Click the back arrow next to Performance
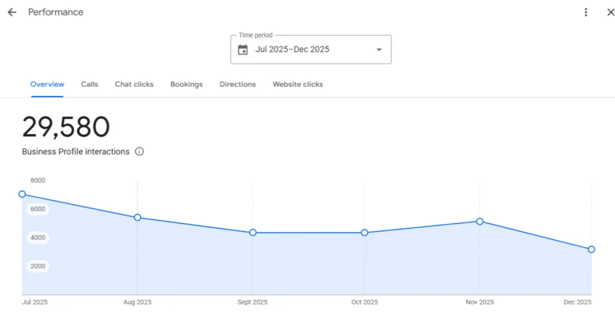This screenshot has height=332, width=615. (x=12, y=13)
